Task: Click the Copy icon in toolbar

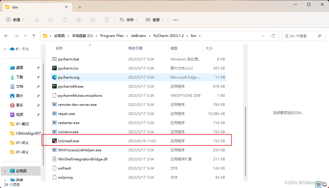Action: click(51, 20)
